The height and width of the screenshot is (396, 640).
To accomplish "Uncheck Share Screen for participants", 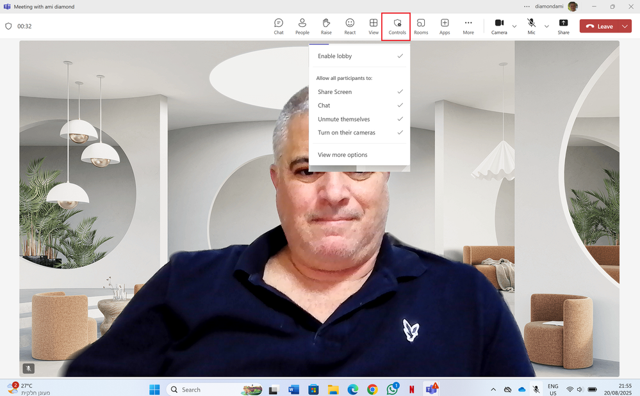I will coord(359,92).
